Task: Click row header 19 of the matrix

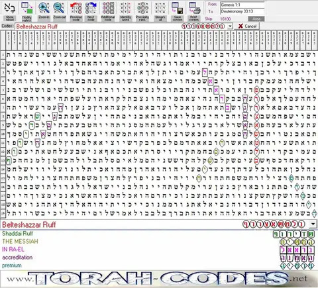Action: tap(3, 213)
